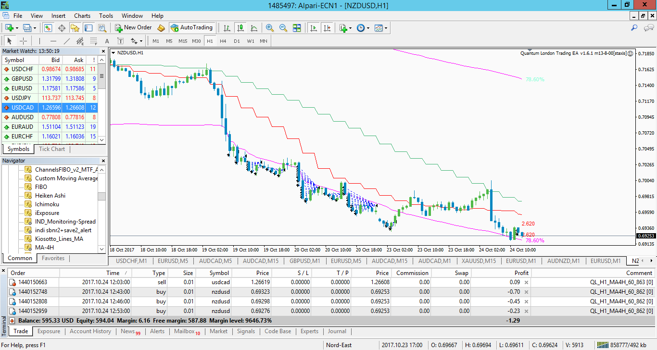
Task: Toggle the AutoTrading button
Action: (191, 27)
